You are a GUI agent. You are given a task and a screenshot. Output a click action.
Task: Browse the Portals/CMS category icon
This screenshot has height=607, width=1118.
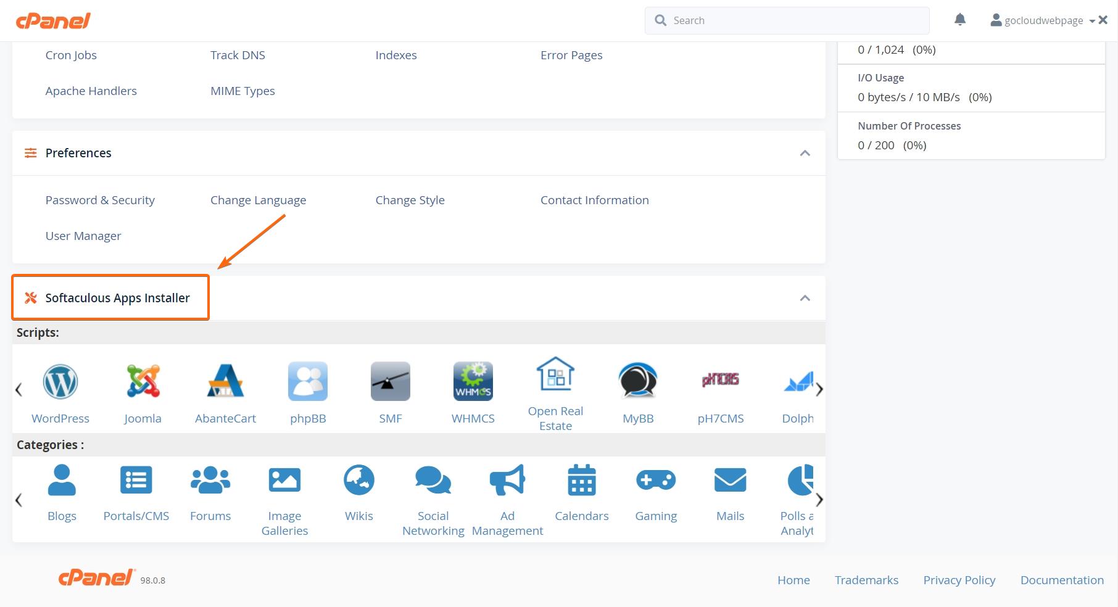tap(136, 480)
